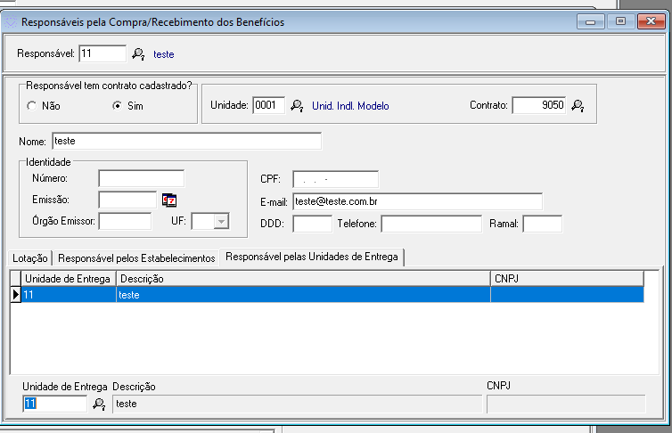Click the Descrição column header
This screenshot has width=672, height=433.
click(x=303, y=279)
